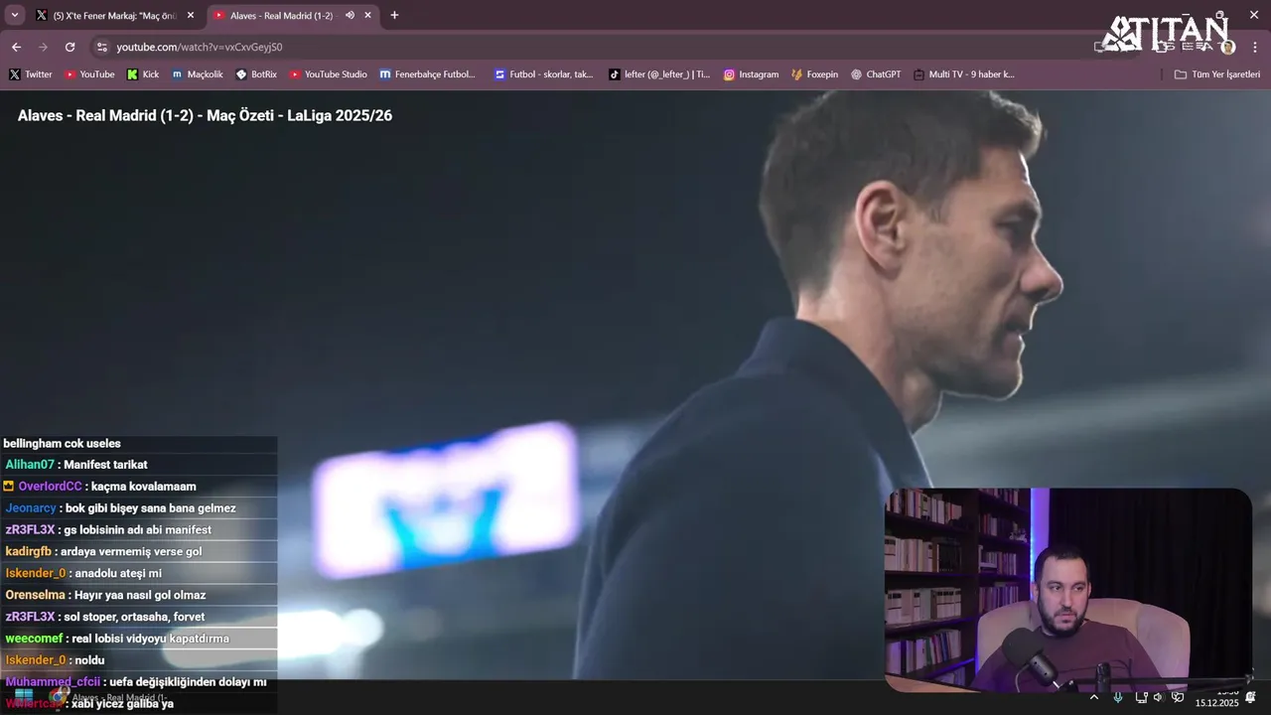Go back with the browser back arrow
This screenshot has height=715, width=1271.
[16, 47]
